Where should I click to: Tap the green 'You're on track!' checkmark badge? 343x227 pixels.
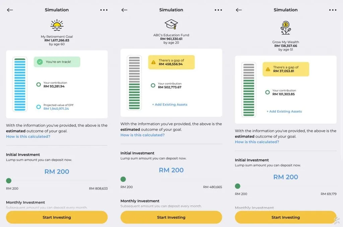pos(40,62)
